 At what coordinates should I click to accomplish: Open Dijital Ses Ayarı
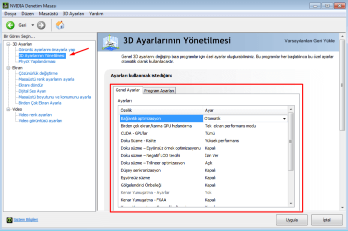(33, 91)
